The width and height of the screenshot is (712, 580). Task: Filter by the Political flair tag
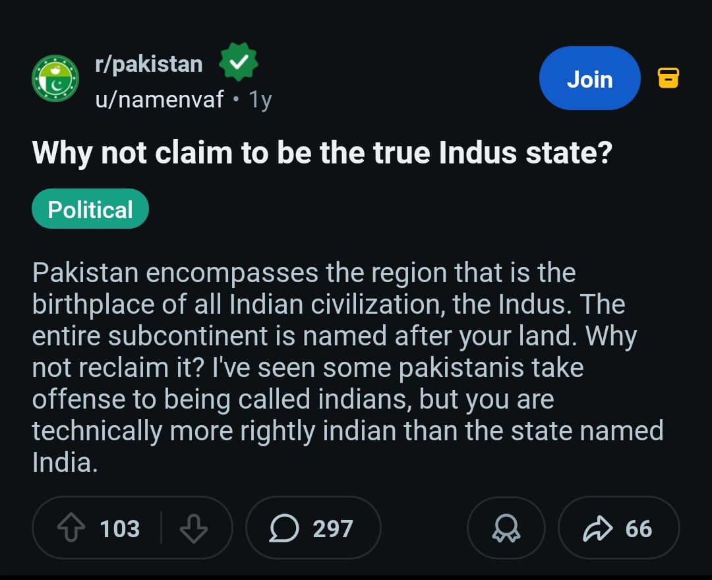(x=90, y=210)
